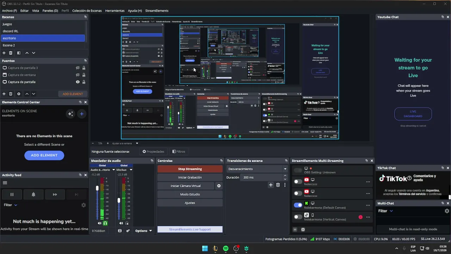Mute the Mic/Aux channel speaker
The image size is (451, 254).
pos(121,223)
